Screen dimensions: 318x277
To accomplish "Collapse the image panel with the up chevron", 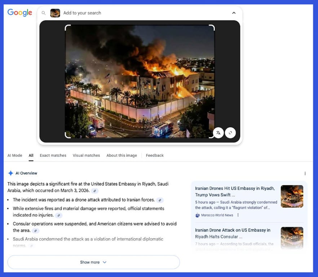I will coord(234,13).
